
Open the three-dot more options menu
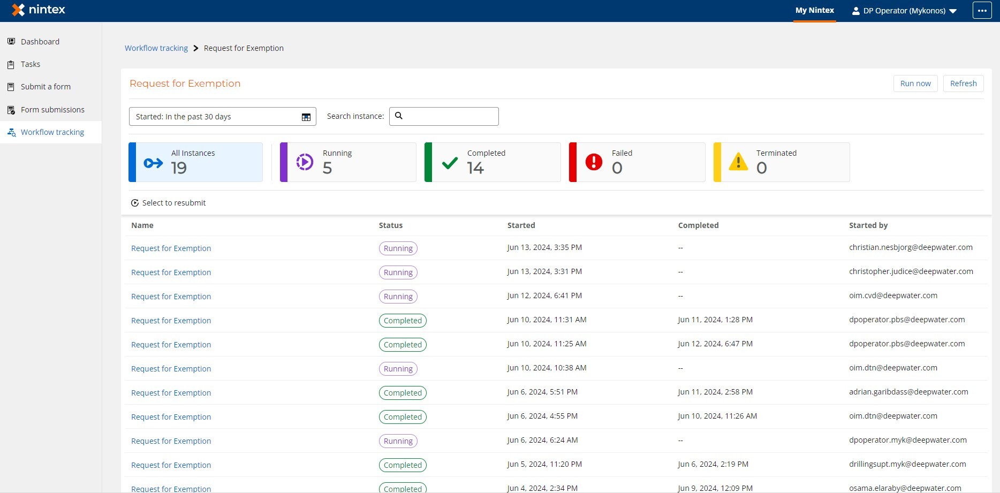point(982,11)
